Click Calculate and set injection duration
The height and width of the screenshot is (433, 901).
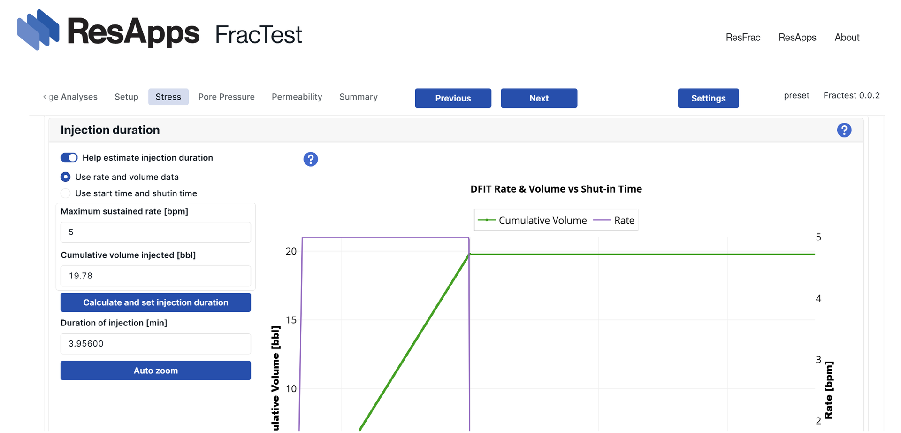156,302
